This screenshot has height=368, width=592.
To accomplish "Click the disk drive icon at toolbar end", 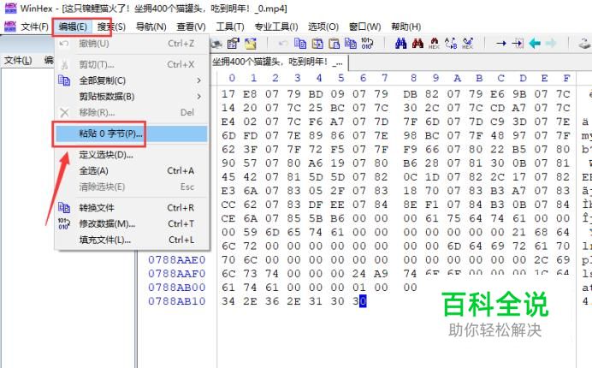I will click(x=585, y=44).
